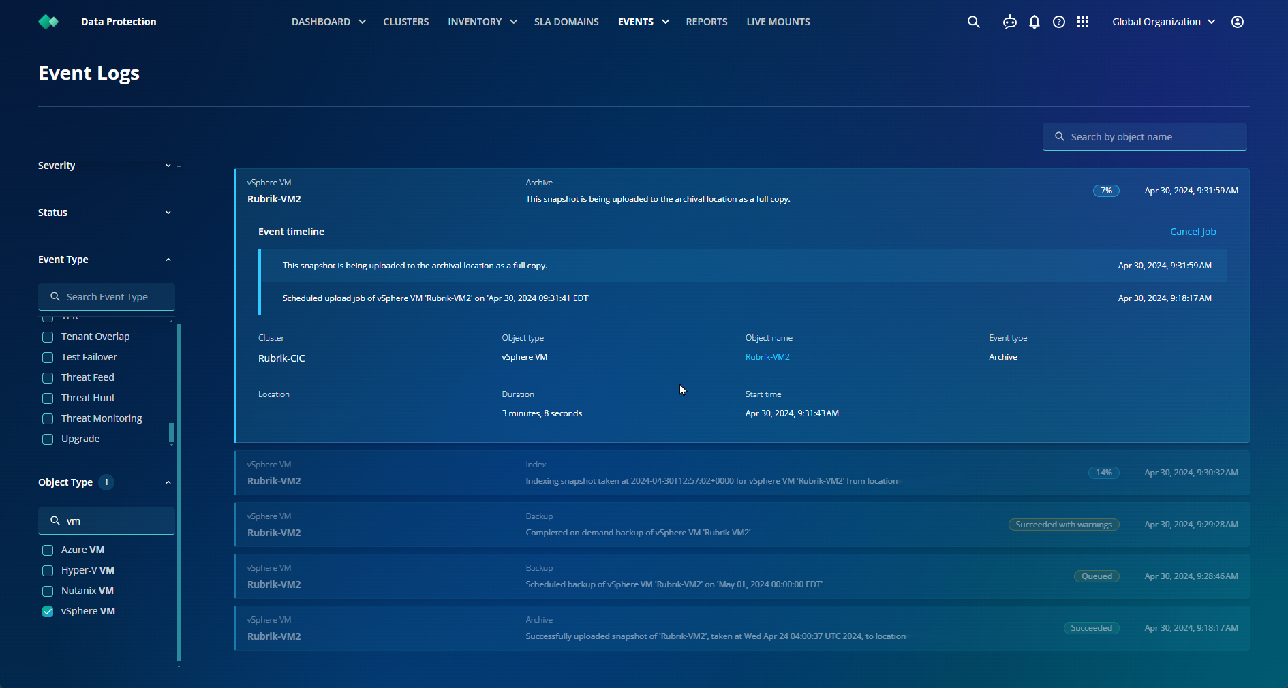
Task: Click magnifier icon in object name search
Action: coord(1060,137)
